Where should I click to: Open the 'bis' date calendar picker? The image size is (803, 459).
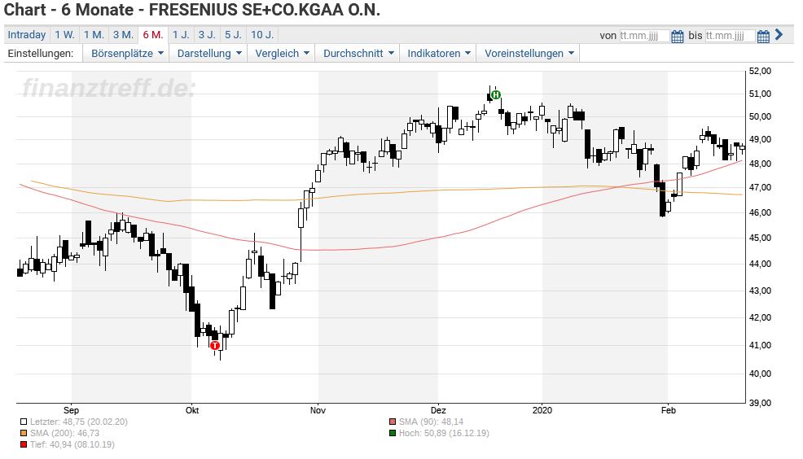click(x=763, y=36)
